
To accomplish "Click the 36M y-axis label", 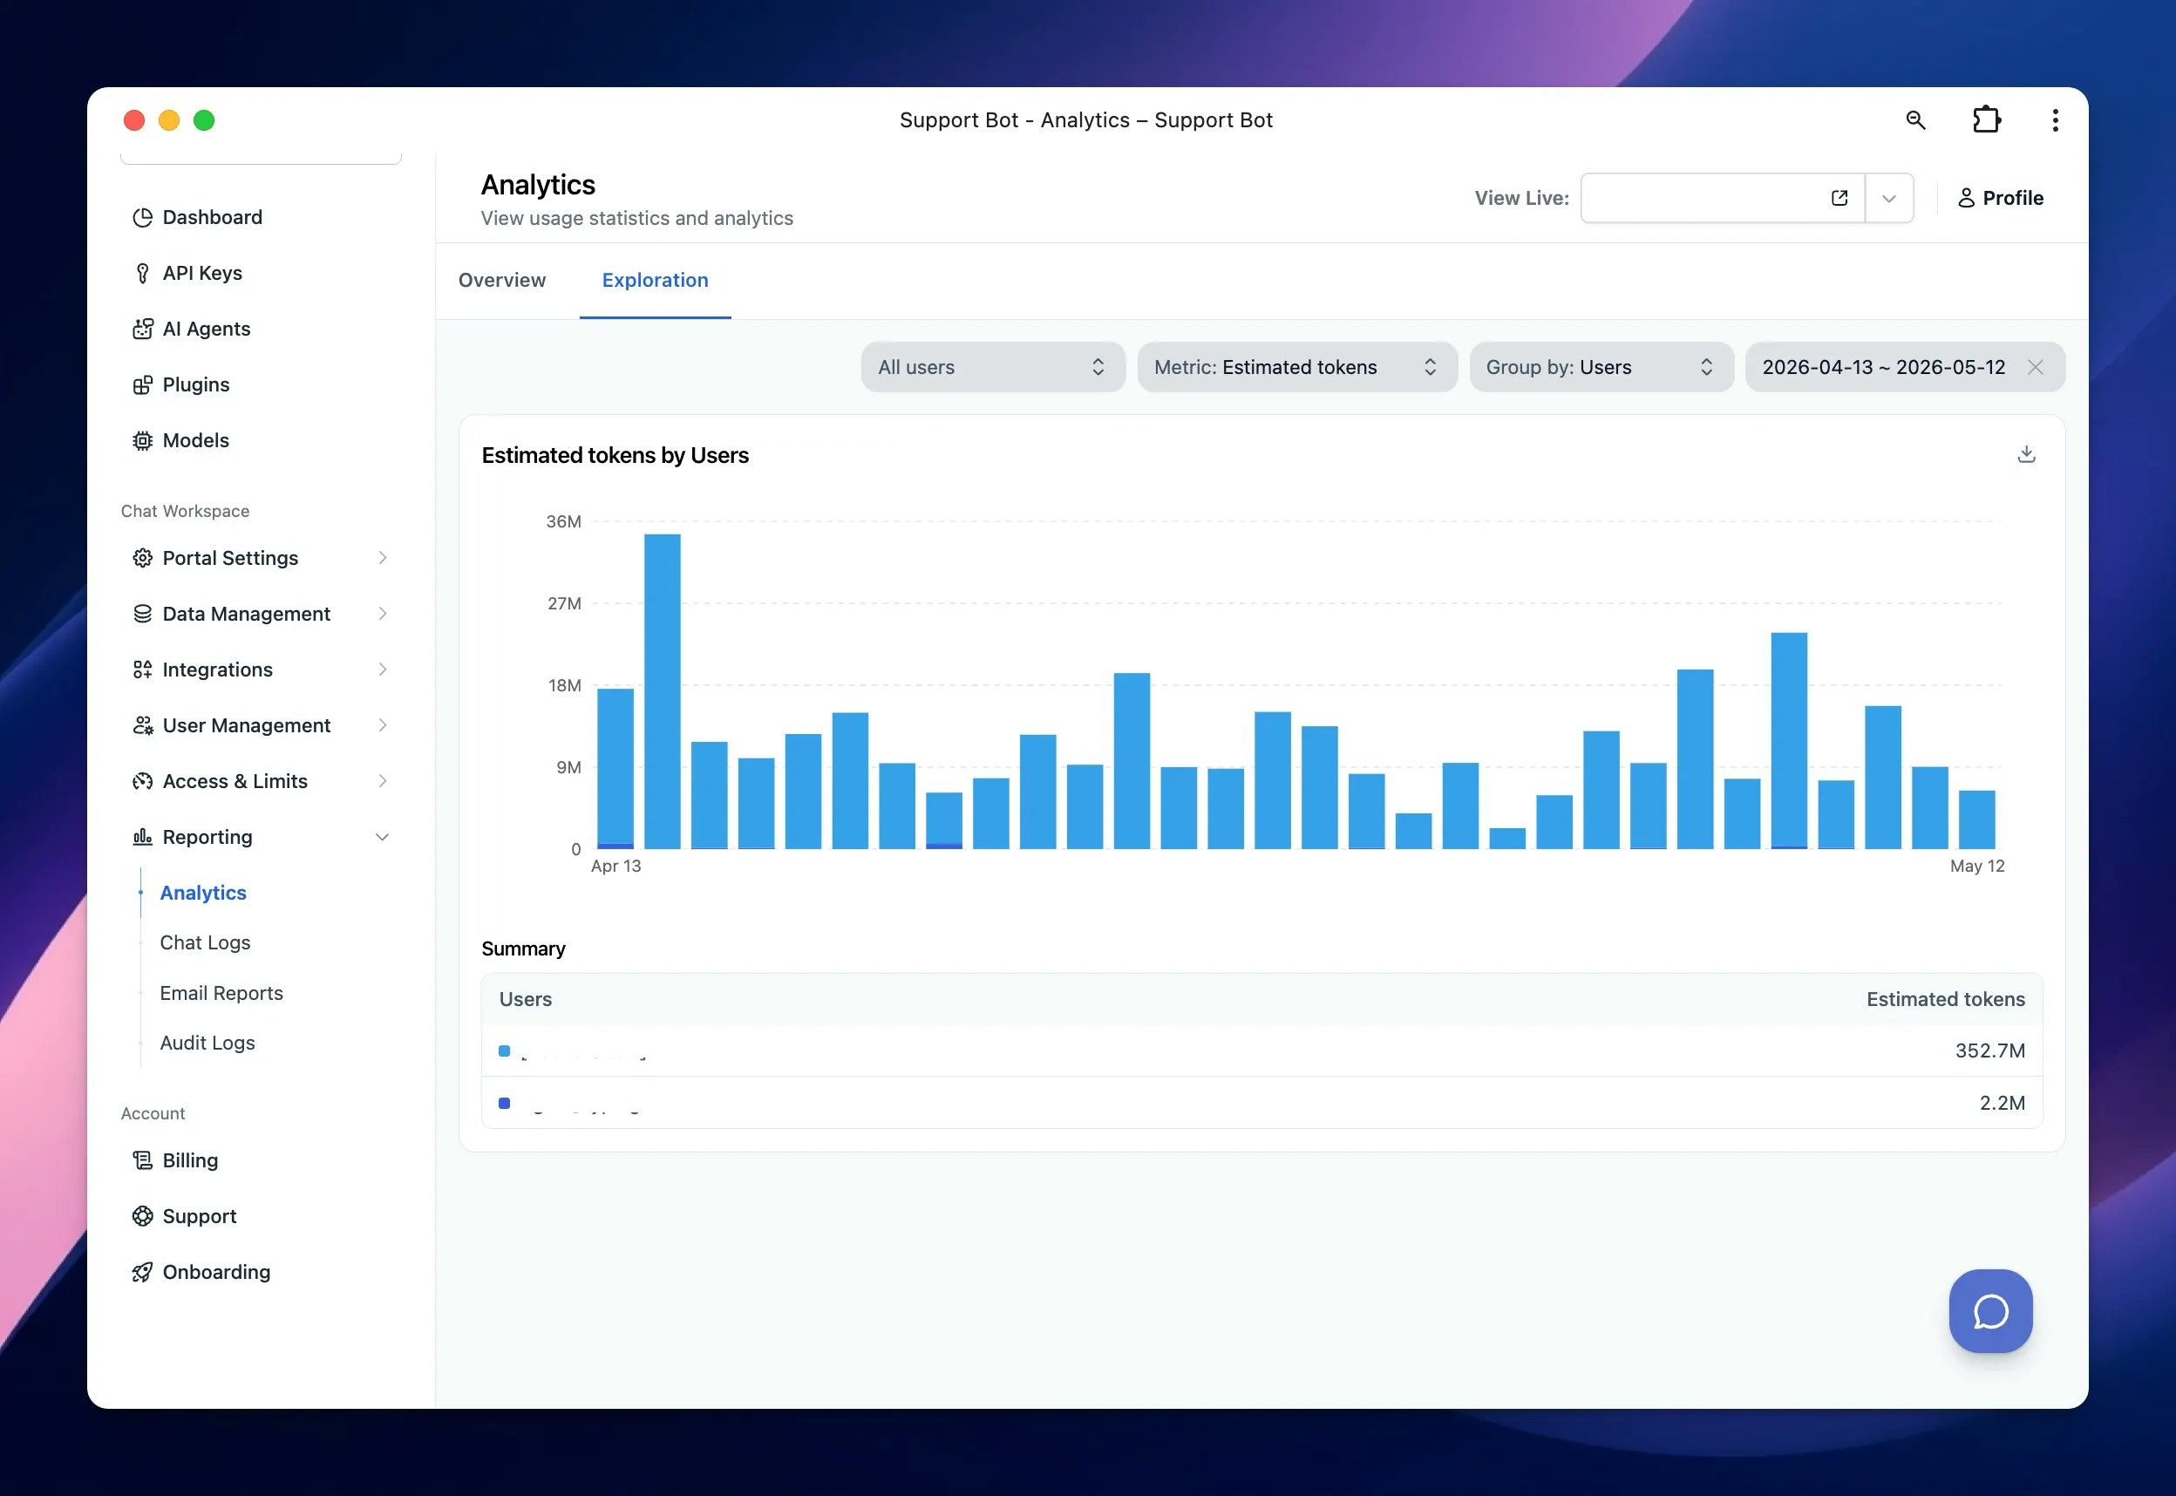I will [x=563, y=521].
